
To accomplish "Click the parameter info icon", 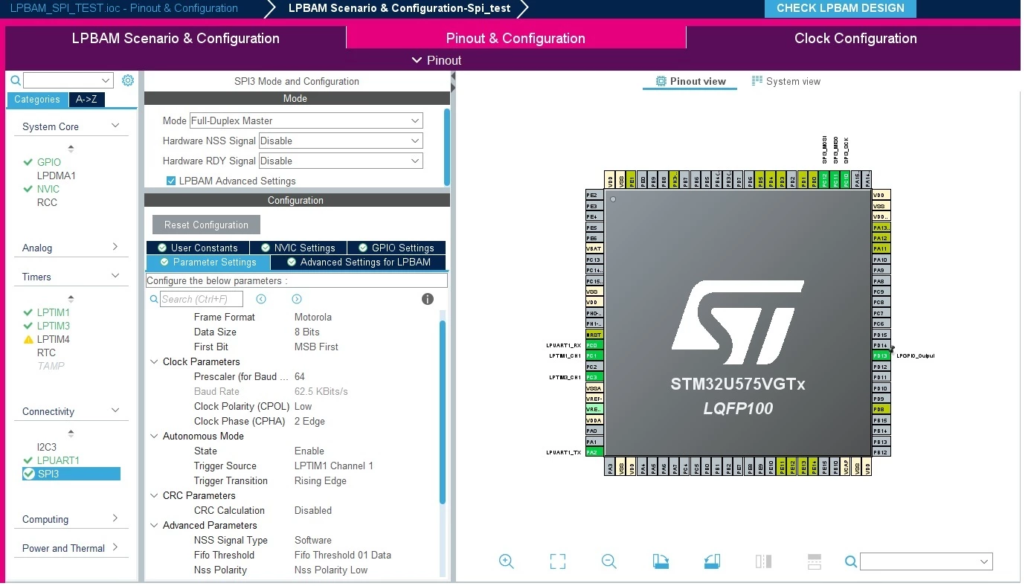I will pyautogui.click(x=428, y=299).
